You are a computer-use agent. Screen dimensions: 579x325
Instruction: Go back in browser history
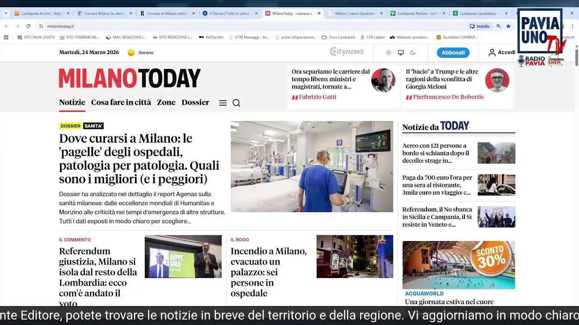[x=6, y=26]
